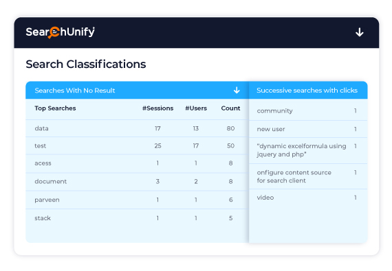Image resolution: width=392 pixels, height=271 pixels.
Task: Select the 'dynamic excelformula using jquery' entry
Action: (308, 150)
